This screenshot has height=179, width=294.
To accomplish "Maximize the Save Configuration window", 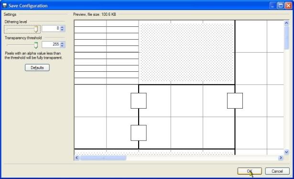I will (x=281, y=6).
